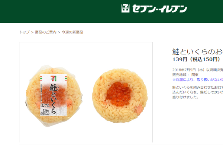
Task: Click the 販売地域: 関東 text
Action: click(185, 75)
